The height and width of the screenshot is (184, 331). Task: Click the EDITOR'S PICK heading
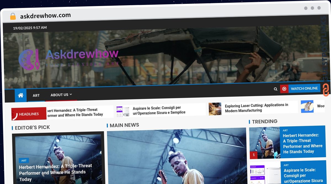tap(32, 127)
